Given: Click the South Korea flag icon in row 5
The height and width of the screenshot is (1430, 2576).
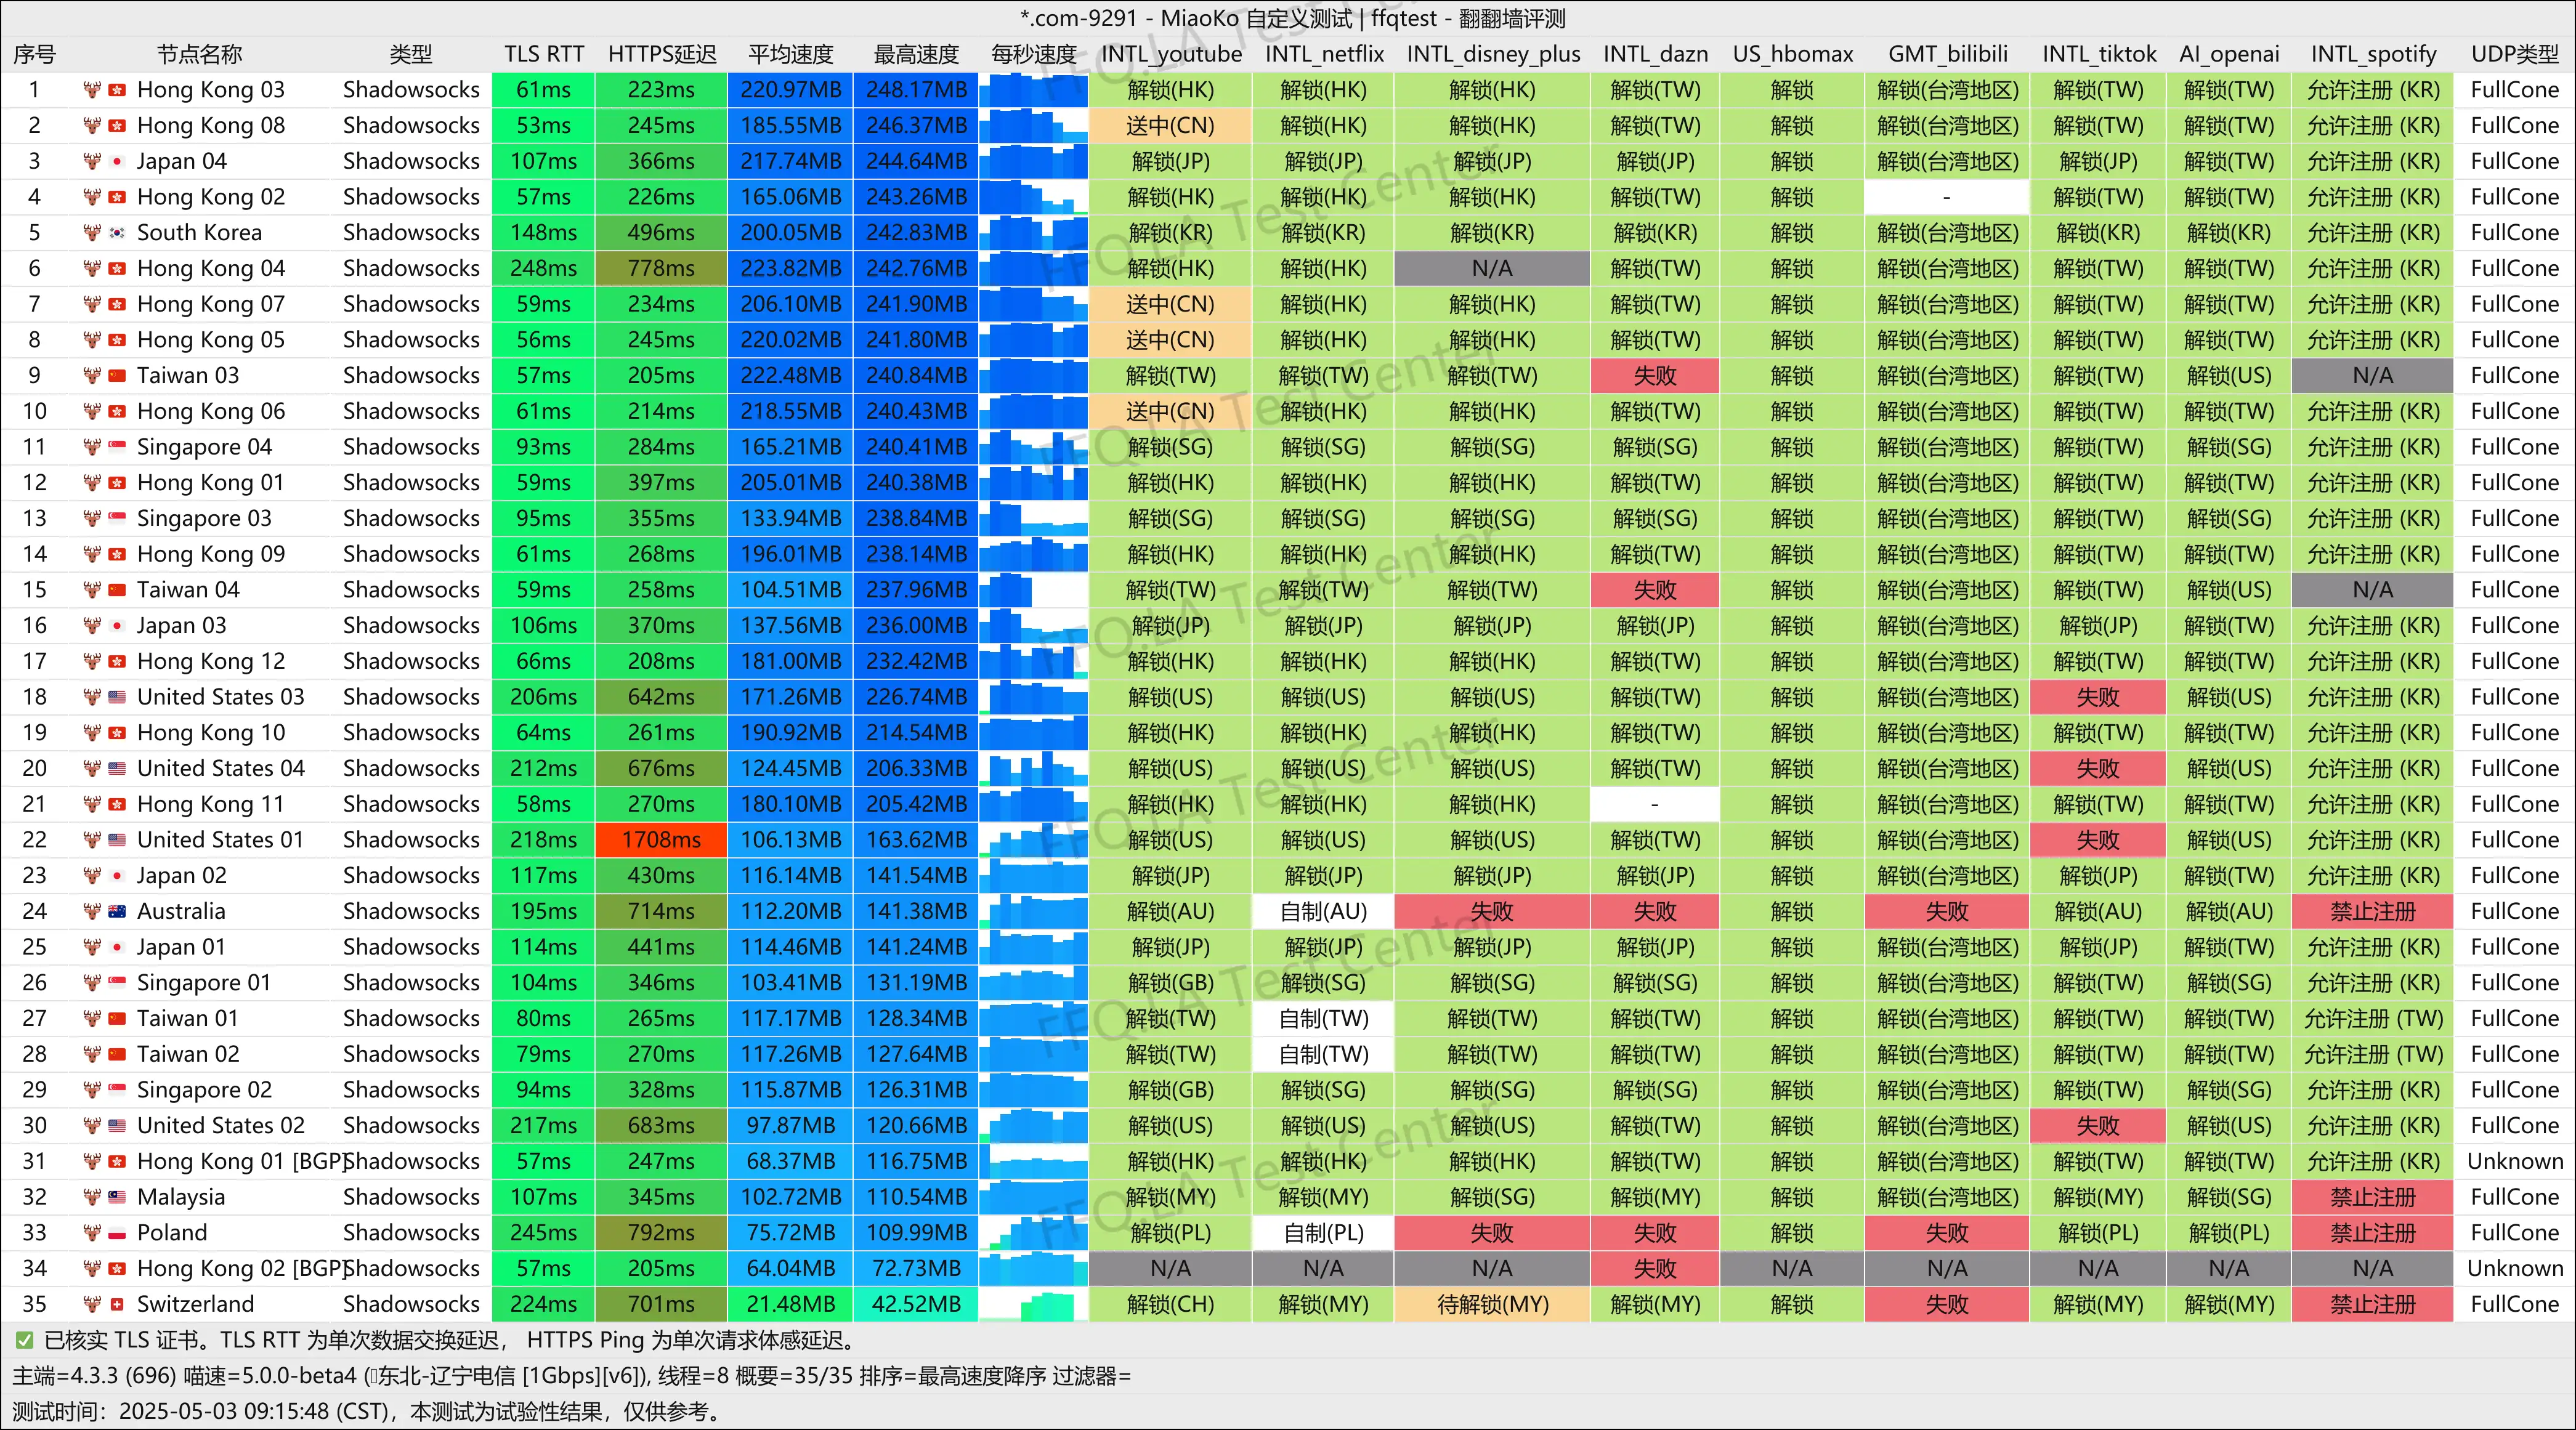Looking at the screenshot, I should click(117, 233).
